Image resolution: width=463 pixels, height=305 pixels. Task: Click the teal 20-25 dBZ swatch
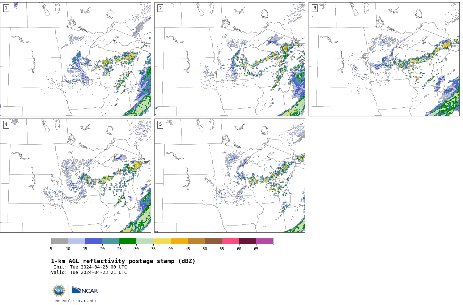pos(111,241)
